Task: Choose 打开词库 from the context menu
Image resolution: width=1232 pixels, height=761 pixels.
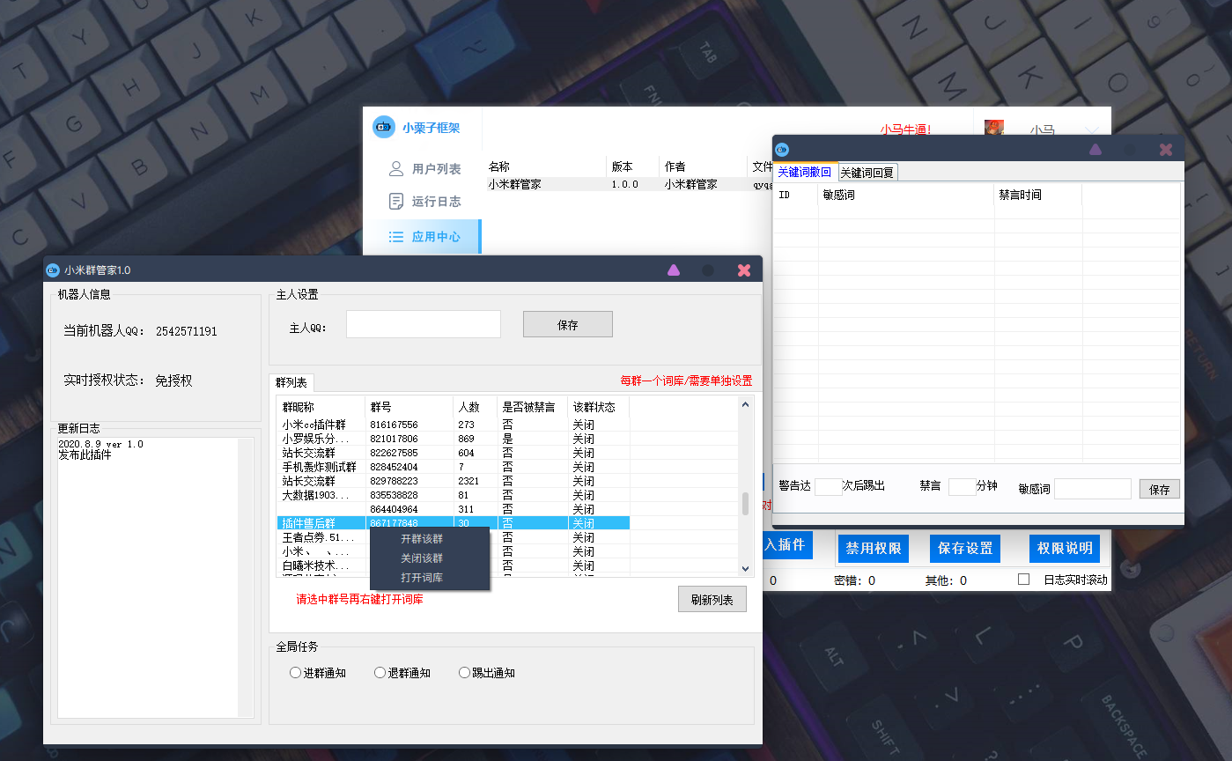Action: click(422, 578)
